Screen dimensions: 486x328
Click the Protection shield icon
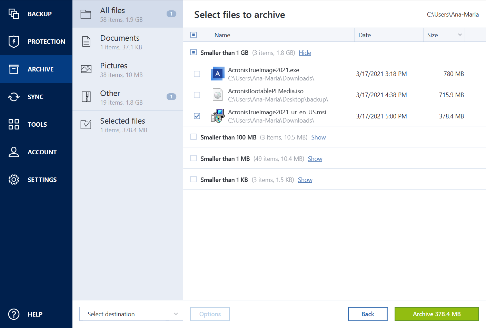[14, 41]
